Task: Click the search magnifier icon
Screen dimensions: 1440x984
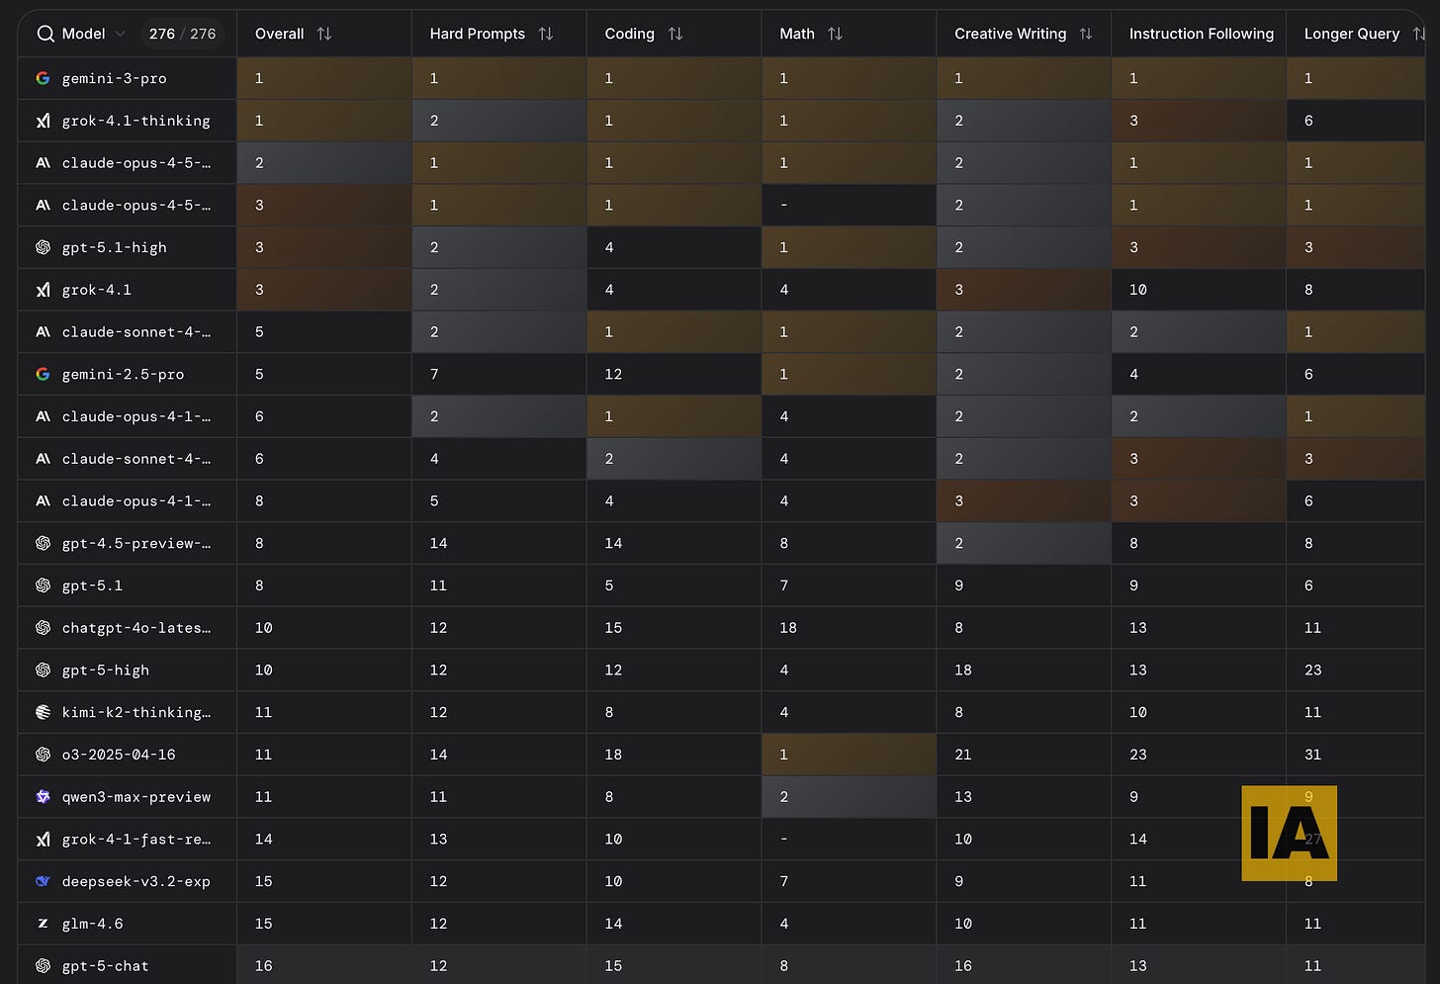Action: pos(45,33)
